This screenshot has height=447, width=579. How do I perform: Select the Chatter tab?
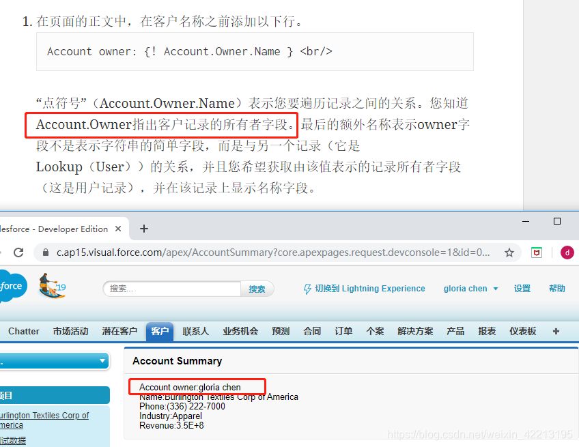(24, 332)
